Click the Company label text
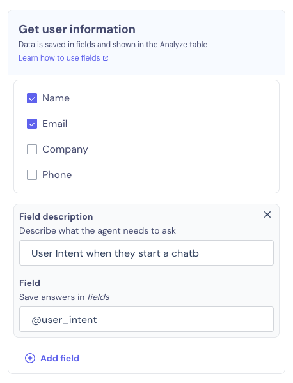Image resolution: width=293 pixels, height=383 pixels. click(x=65, y=149)
